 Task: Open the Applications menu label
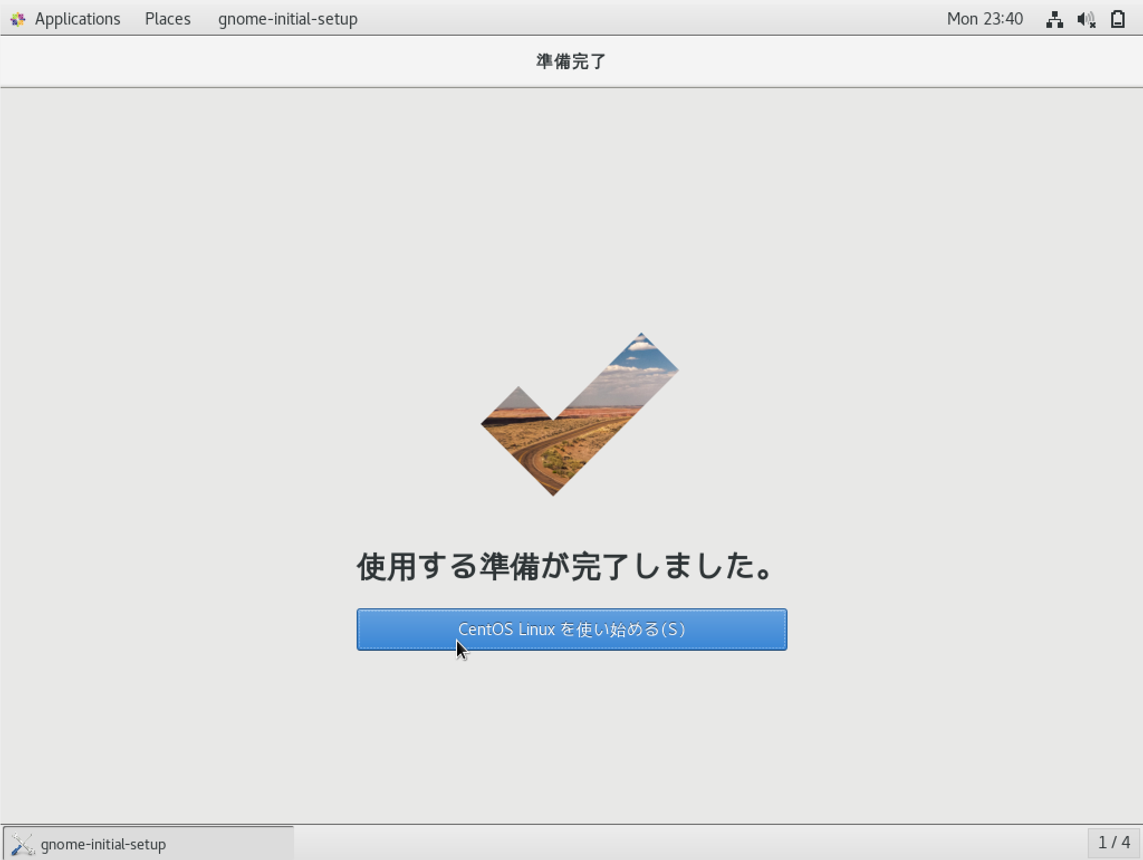(78, 19)
